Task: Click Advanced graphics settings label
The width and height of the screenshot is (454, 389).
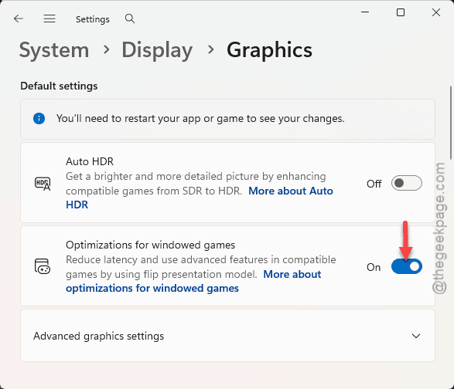Action: coord(99,336)
